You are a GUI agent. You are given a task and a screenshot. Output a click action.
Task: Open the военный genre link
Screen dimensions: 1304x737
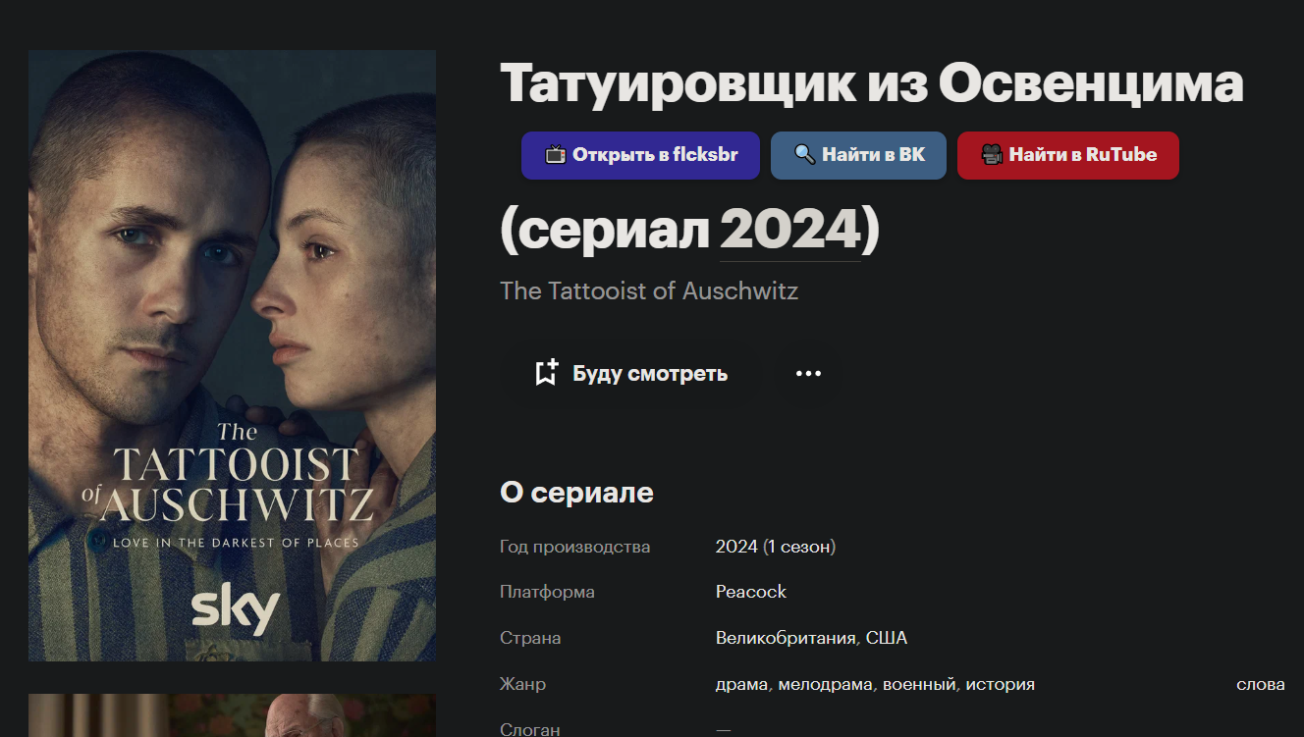919,684
